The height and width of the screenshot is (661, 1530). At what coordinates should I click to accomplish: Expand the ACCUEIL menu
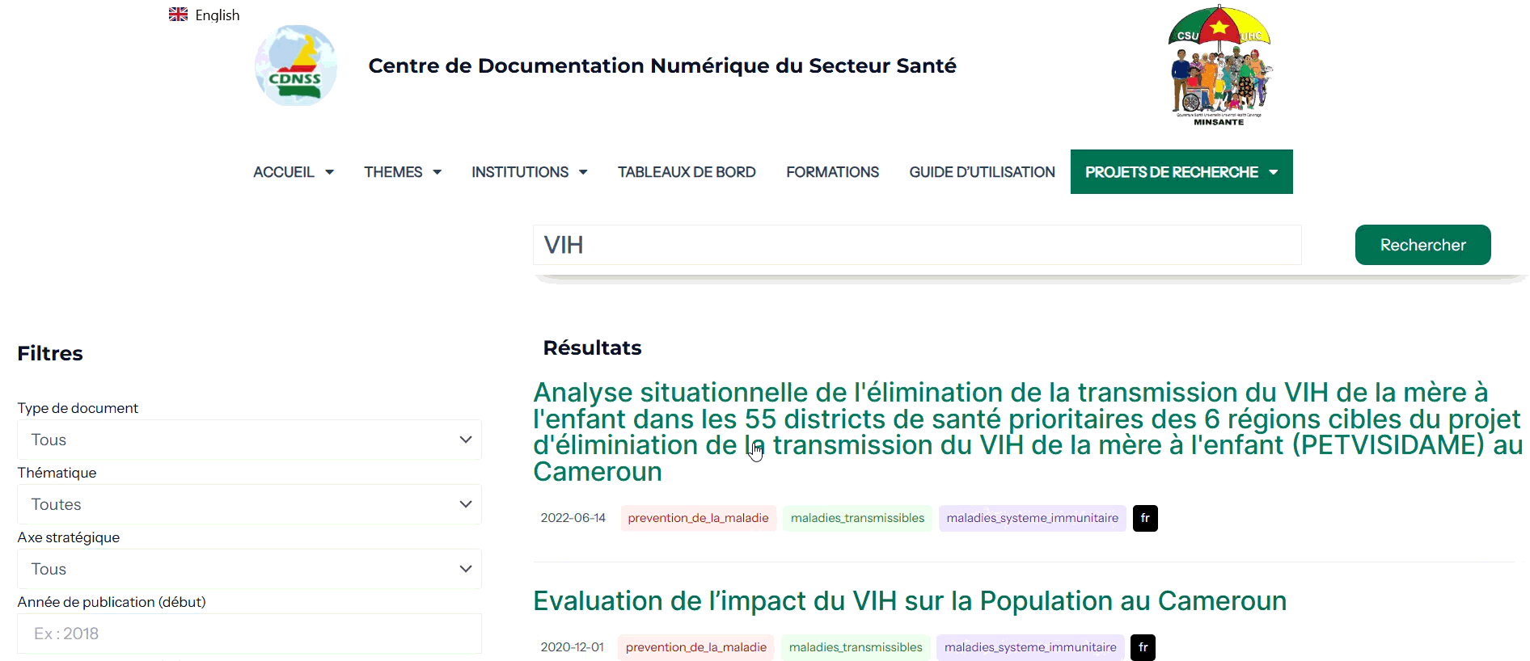tap(293, 172)
